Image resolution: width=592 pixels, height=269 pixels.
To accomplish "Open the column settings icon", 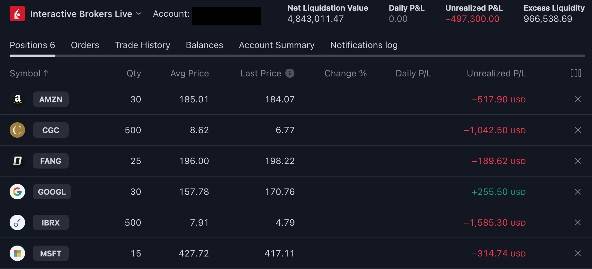I will 576,73.
